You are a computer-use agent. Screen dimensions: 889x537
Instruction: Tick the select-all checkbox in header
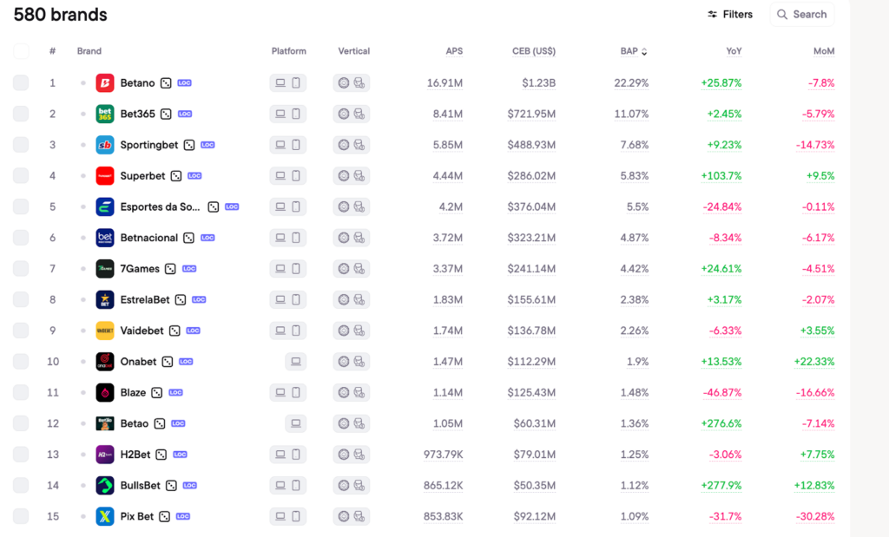[21, 51]
